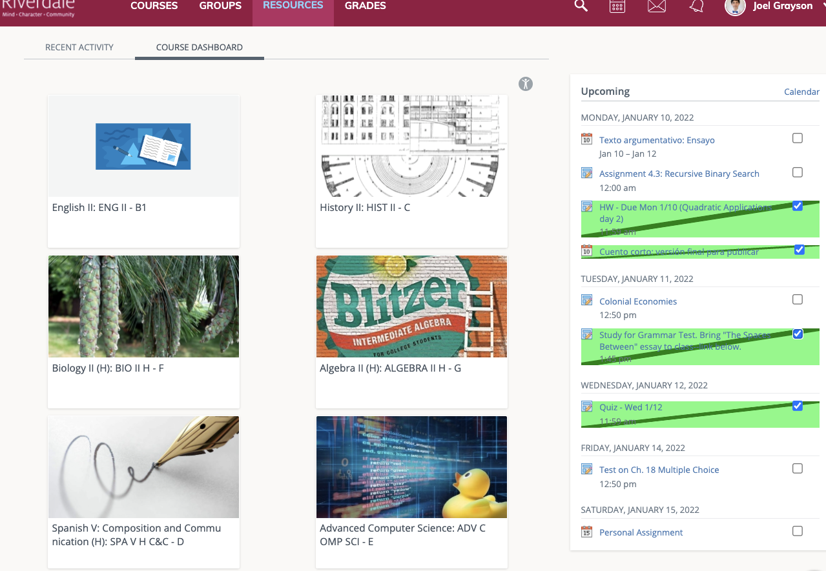Uncheck the Study for Grammar Test checkbox
Image resolution: width=826 pixels, height=571 pixels.
798,334
